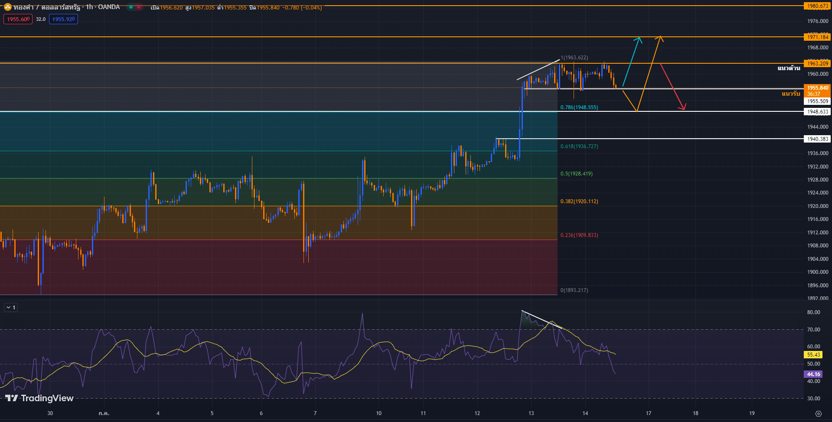This screenshot has width=832, height=422.
Task: Click the 0.786 Fibonacci level label
Action: (x=579, y=107)
